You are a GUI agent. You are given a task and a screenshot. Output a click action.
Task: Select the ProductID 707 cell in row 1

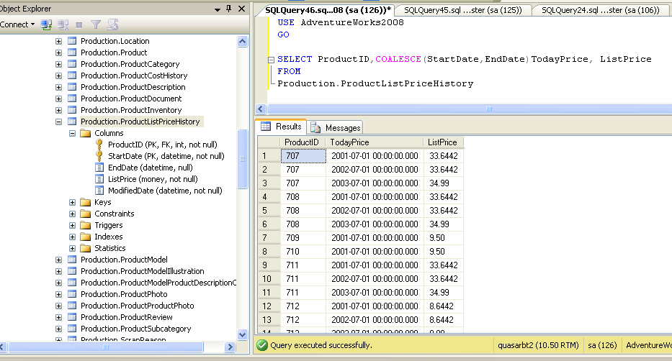click(303, 156)
